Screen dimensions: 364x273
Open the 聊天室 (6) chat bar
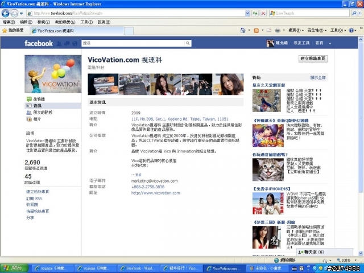325,252
